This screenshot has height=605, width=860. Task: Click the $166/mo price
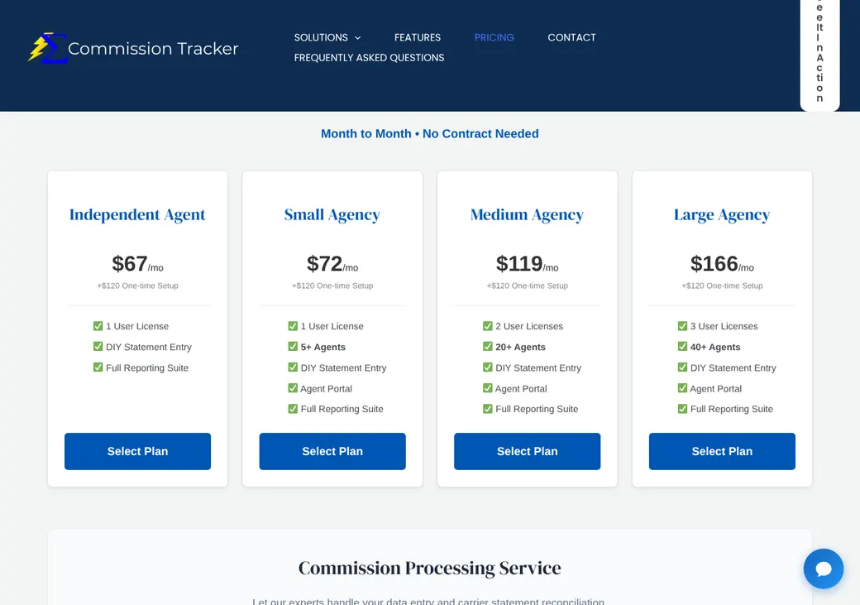722,264
